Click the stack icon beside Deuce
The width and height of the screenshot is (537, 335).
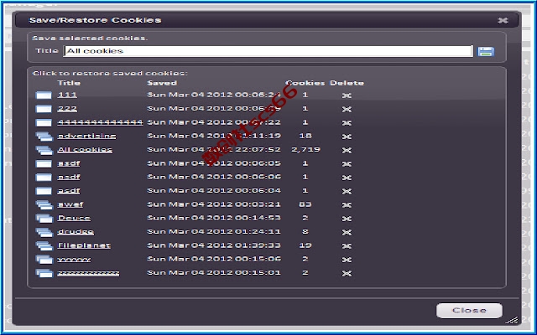[44, 218]
